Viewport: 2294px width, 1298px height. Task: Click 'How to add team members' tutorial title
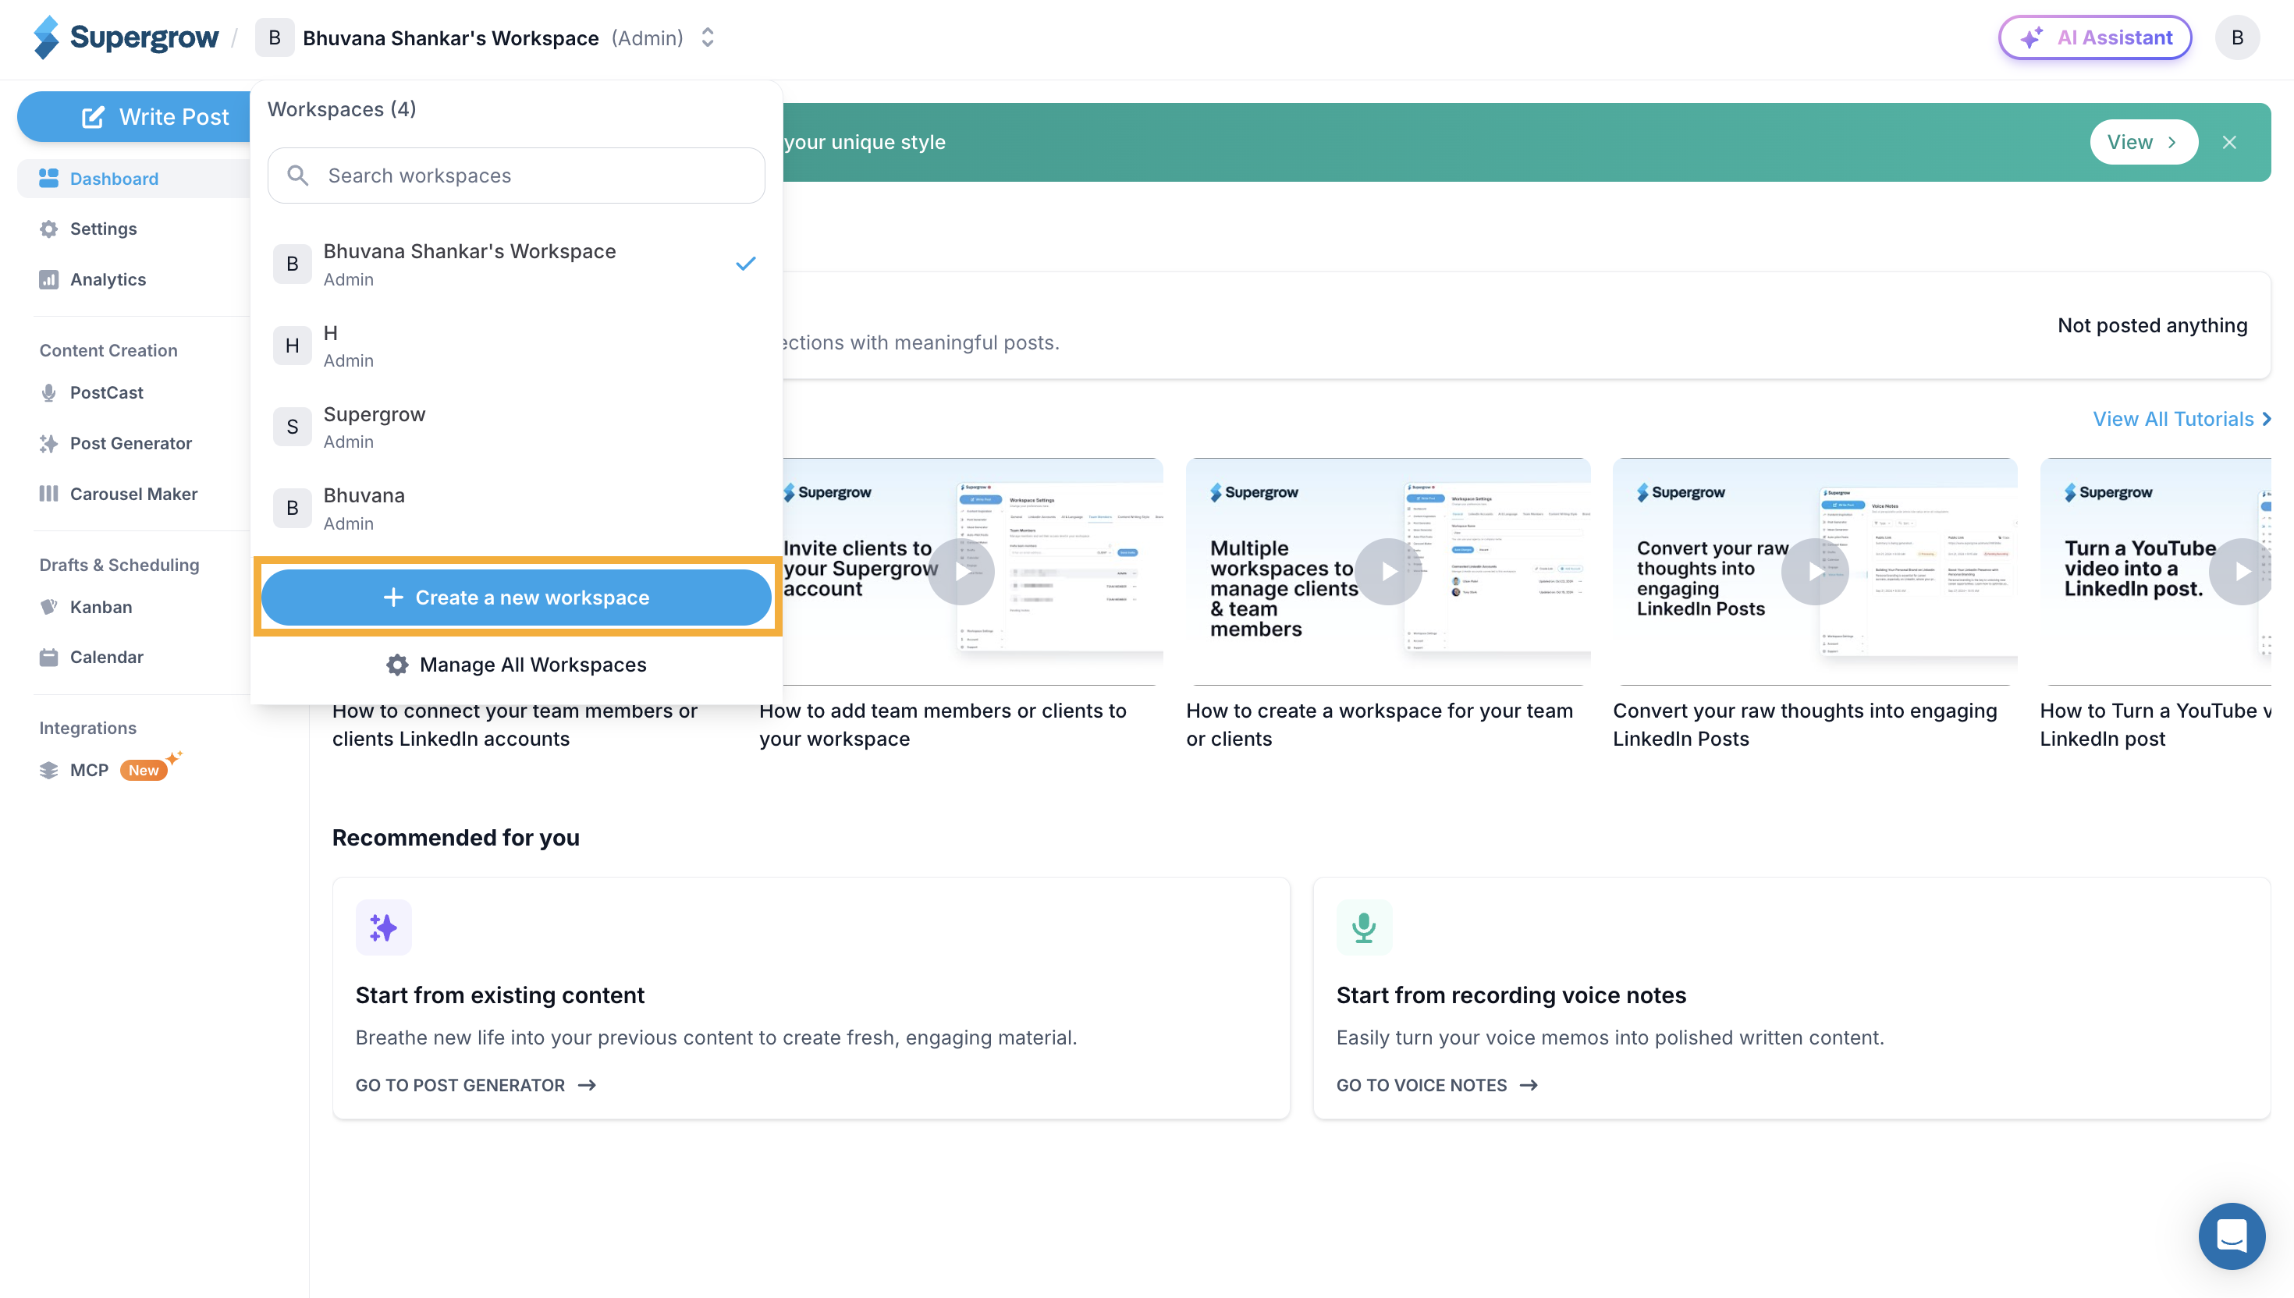pyautogui.click(x=943, y=725)
